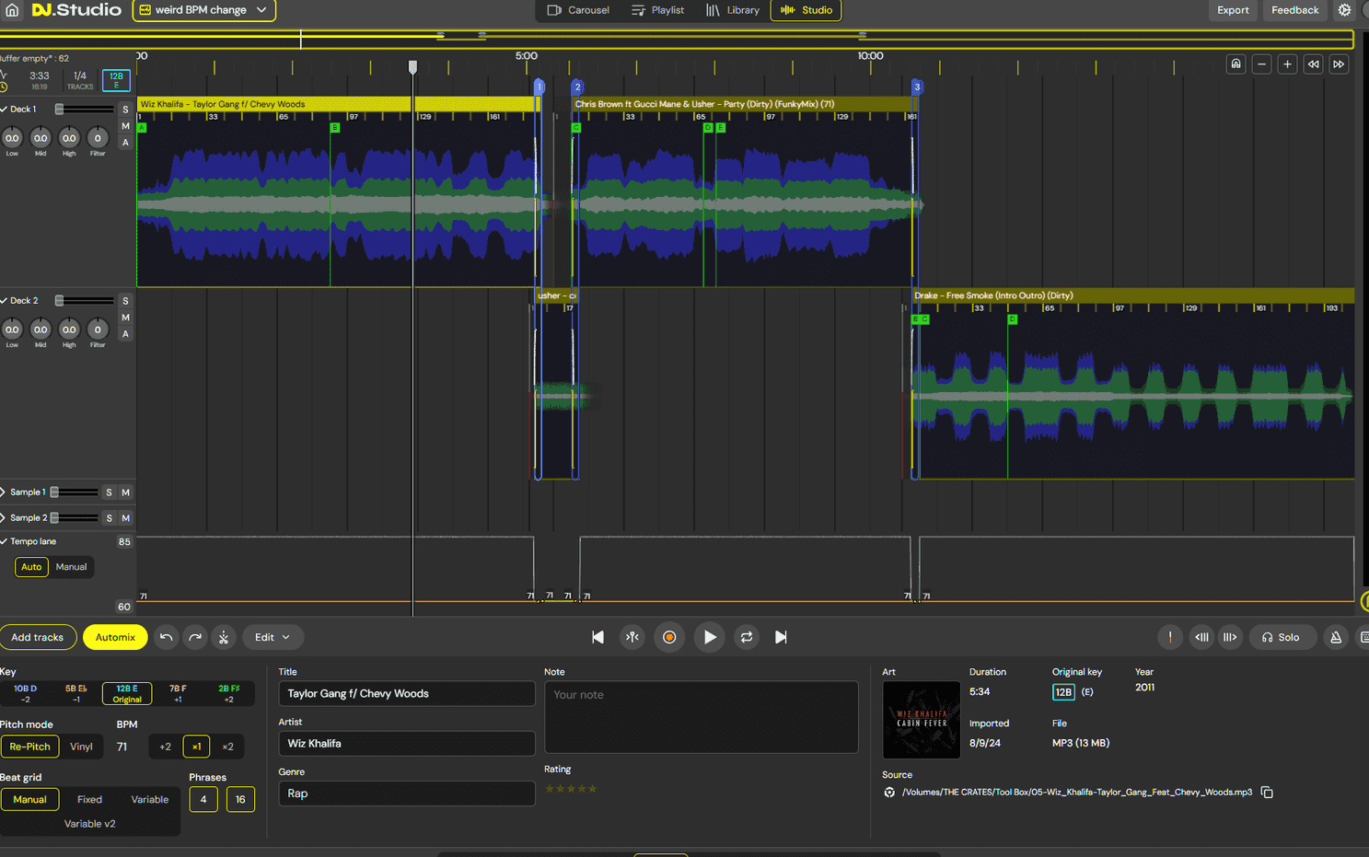Open the Edit dropdown menu

pos(272,637)
